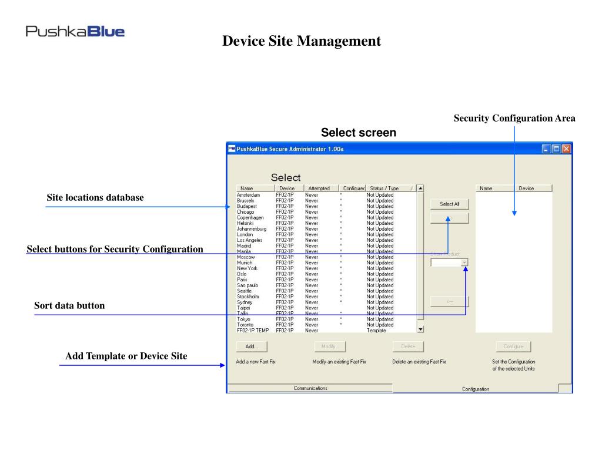This screenshot has width=602, height=451.
Task: Sort list by the Attempted column header
Action: 322,189
